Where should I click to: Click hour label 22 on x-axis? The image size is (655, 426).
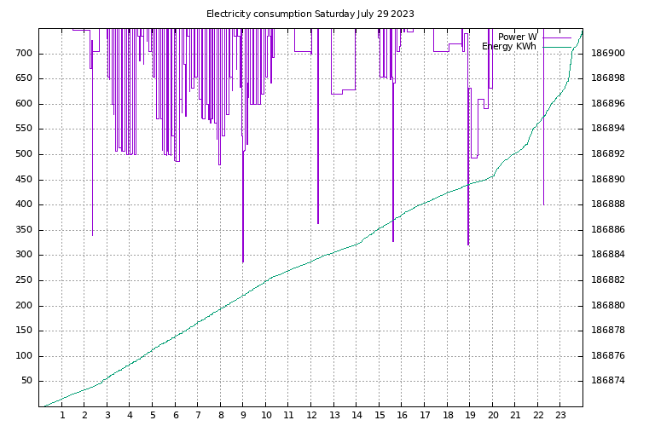coord(538,416)
